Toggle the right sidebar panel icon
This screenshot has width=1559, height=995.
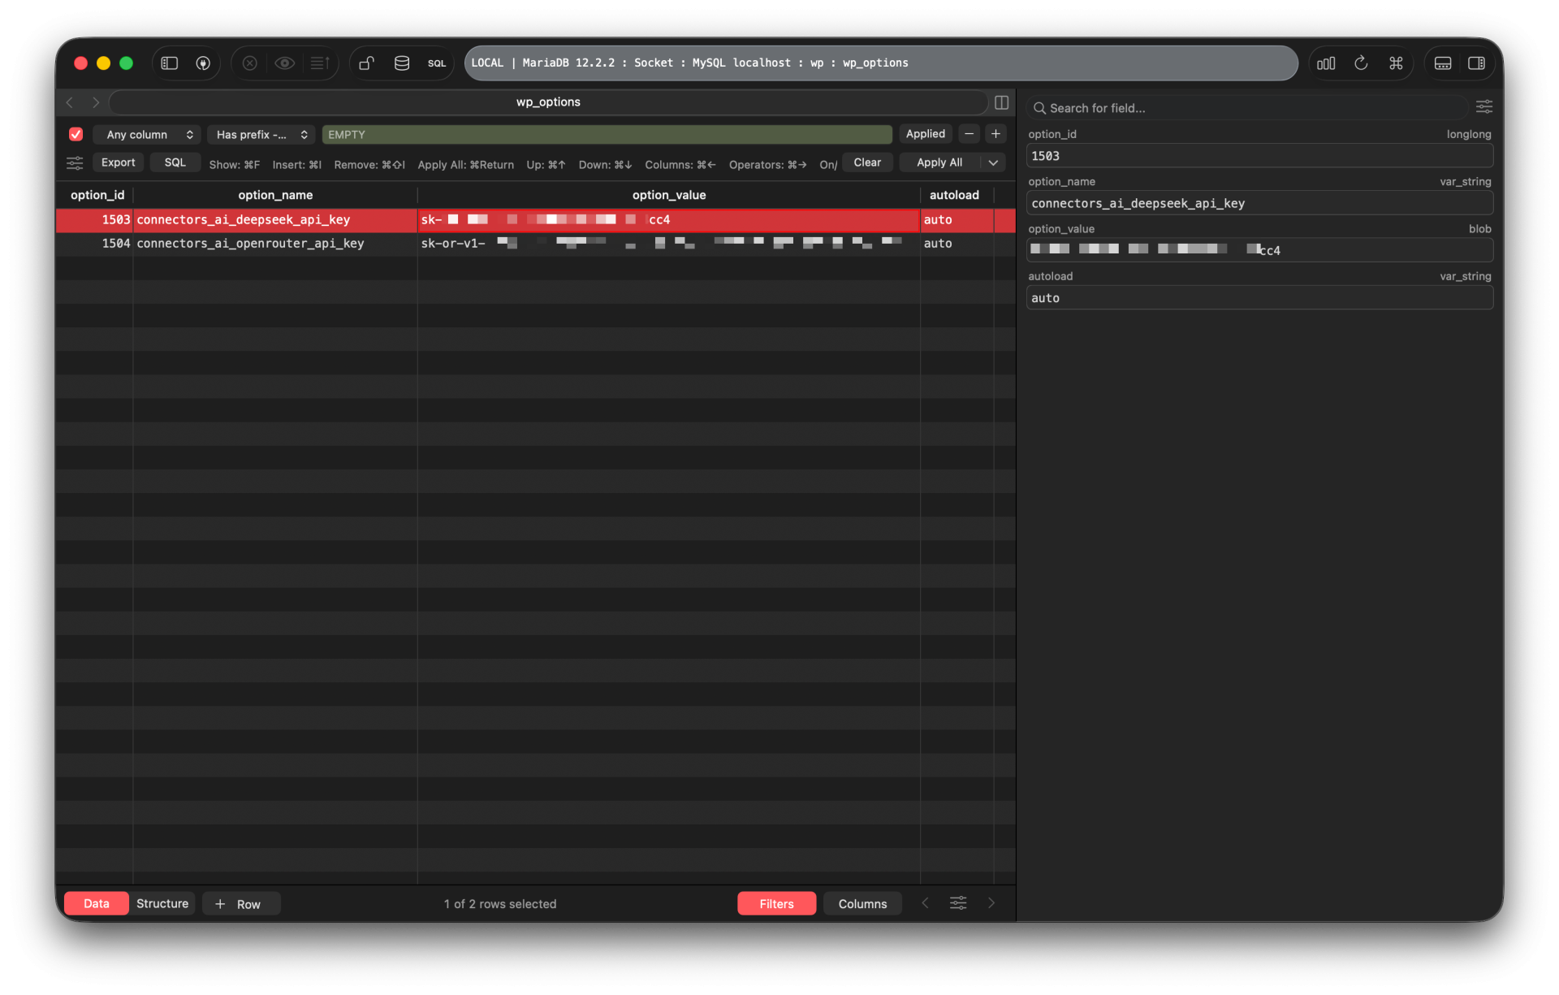tap(1477, 63)
